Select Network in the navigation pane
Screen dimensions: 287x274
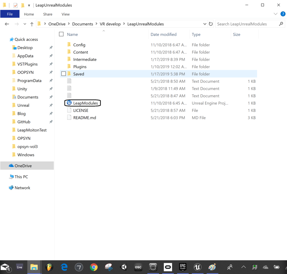pyautogui.click(x=22, y=188)
